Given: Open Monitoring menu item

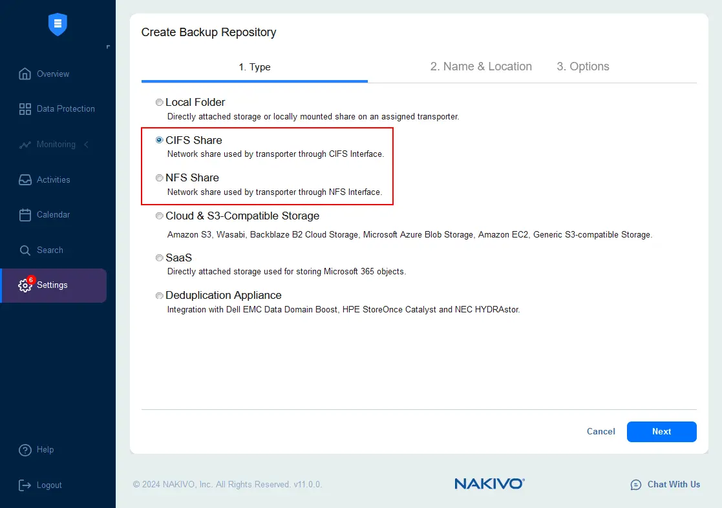Looking at the screenshot, I should [56, 145].
